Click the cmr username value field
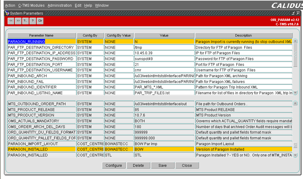Image resolution: width=303 pixels, height=179 pixels. pyautogui.click(x=164, y=70)
